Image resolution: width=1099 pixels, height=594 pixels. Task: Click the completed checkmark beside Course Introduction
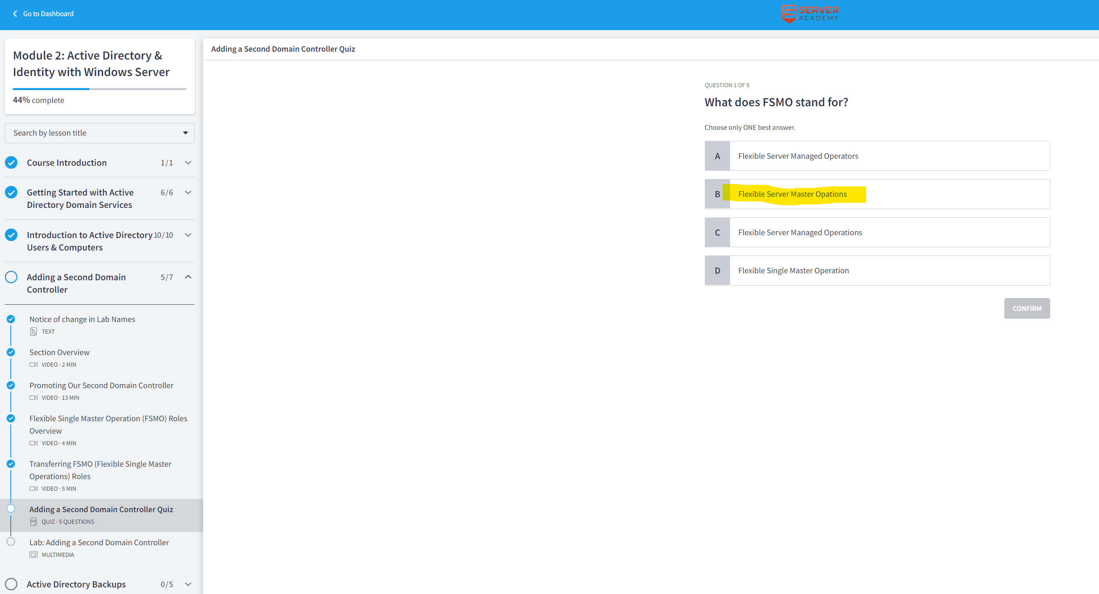12,162
